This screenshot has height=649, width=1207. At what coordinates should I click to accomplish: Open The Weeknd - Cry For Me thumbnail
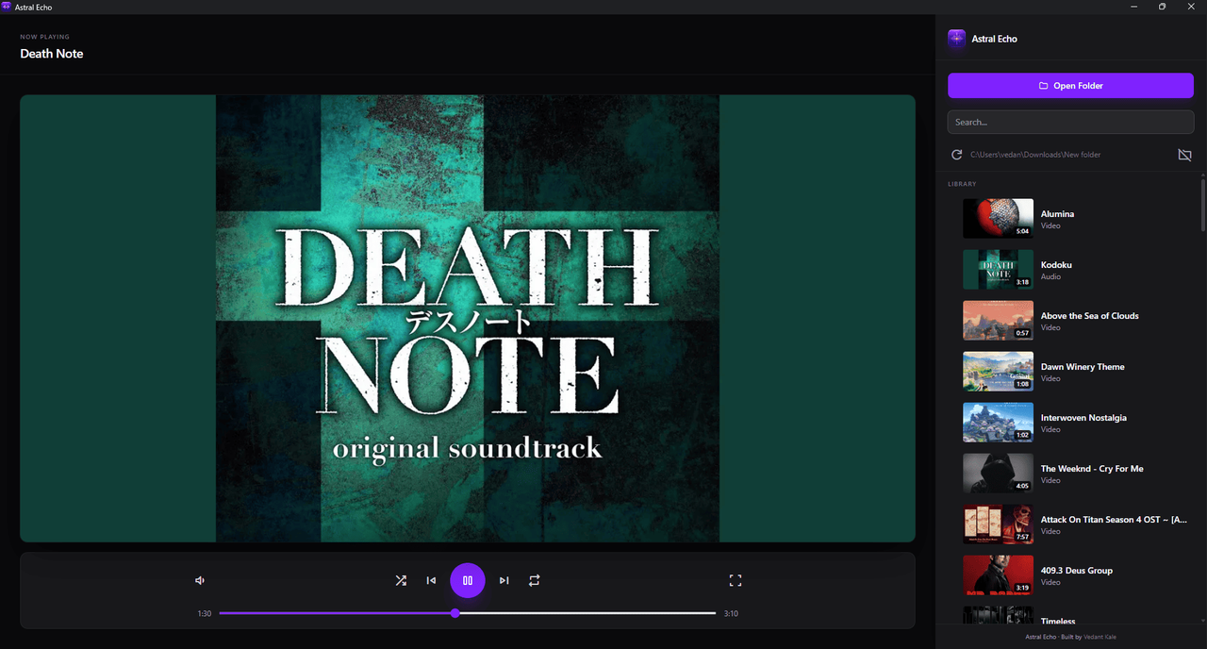coord(998,473)
